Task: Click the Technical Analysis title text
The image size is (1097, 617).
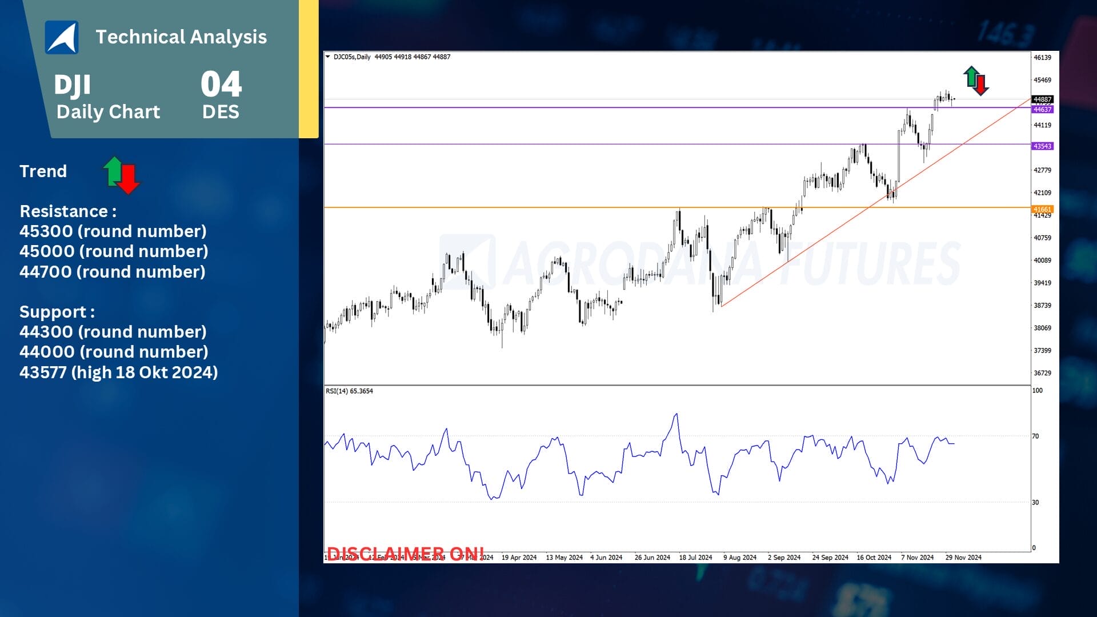Action: [181, 37]
